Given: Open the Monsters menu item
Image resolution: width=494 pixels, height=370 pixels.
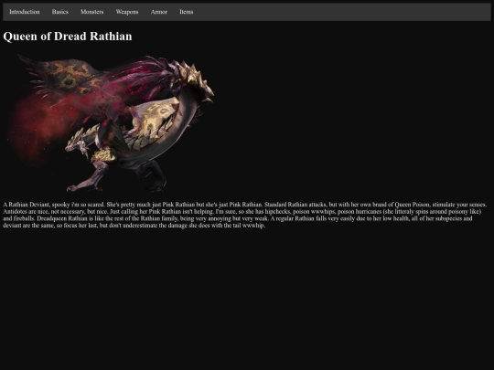Looking at the screenshot, I should point(92,12).
